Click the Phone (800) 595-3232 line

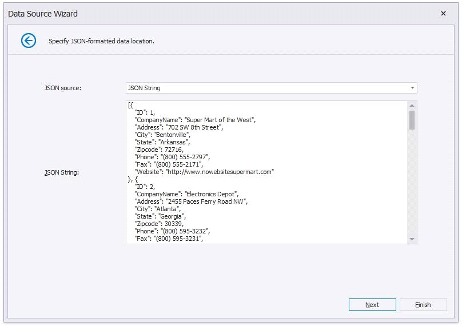(x=173, y=231)
